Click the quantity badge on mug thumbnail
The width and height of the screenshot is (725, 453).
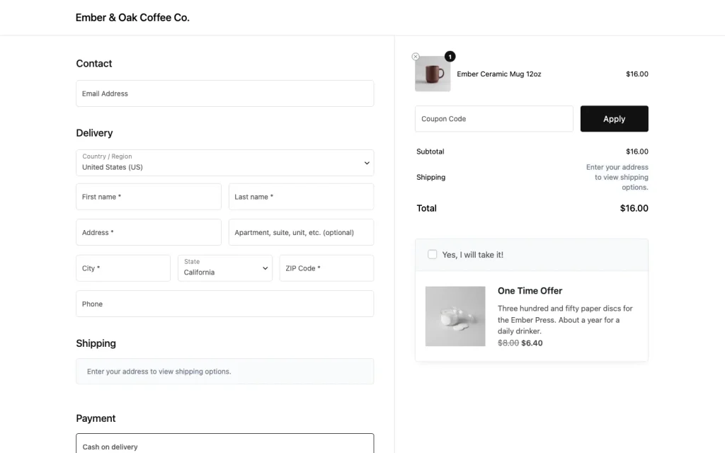450,57
